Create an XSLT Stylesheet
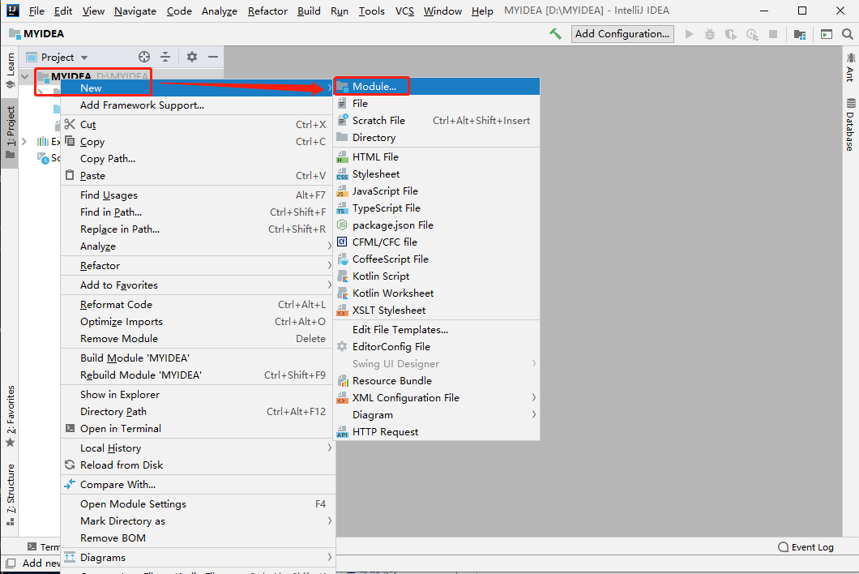Viewport: 859px width, 574px height. click(437, 310)
